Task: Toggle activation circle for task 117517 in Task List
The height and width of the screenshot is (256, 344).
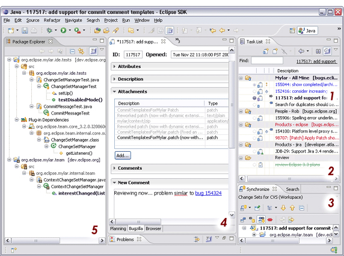Action: (254, 98)
